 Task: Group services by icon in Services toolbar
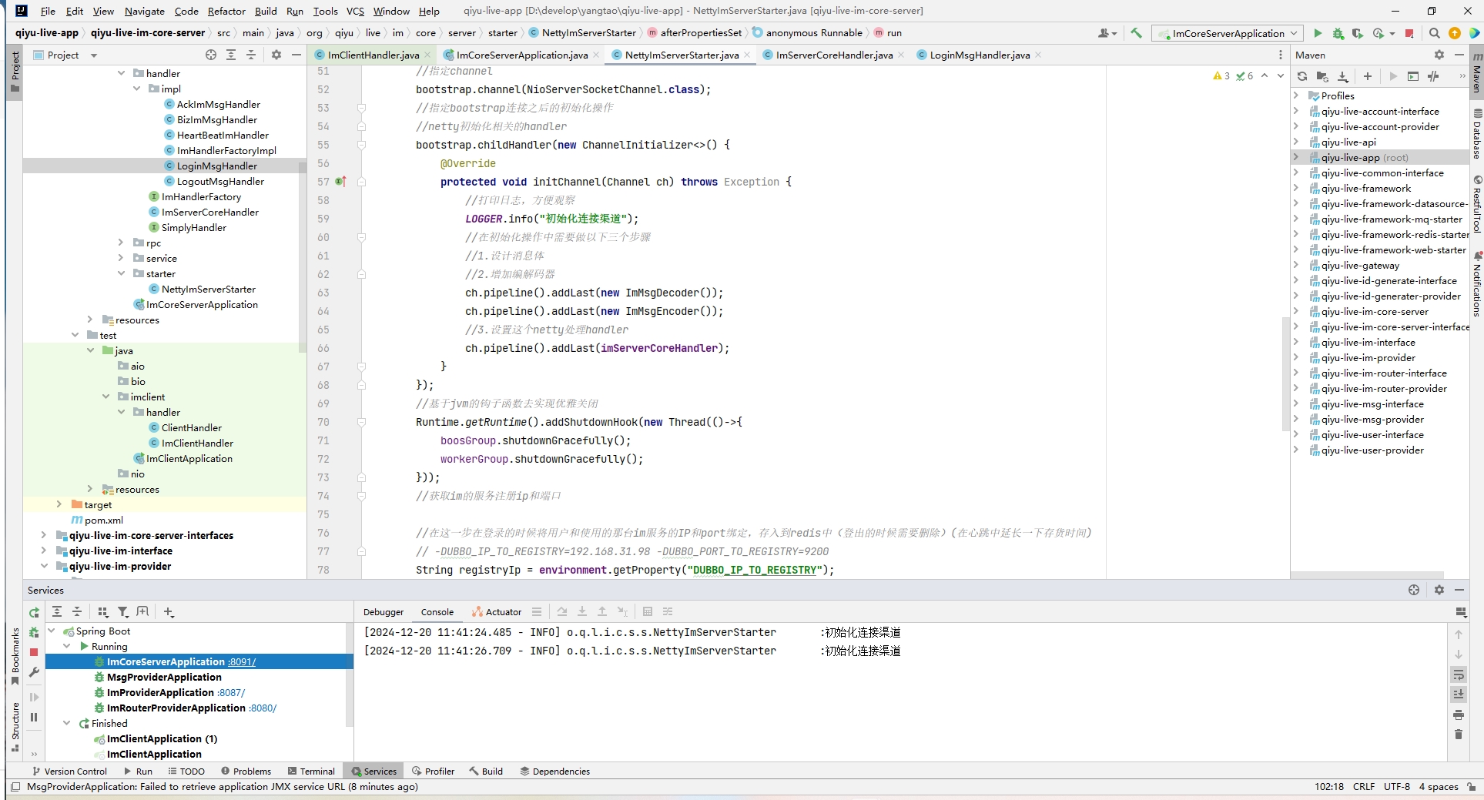tap(102, 612)
